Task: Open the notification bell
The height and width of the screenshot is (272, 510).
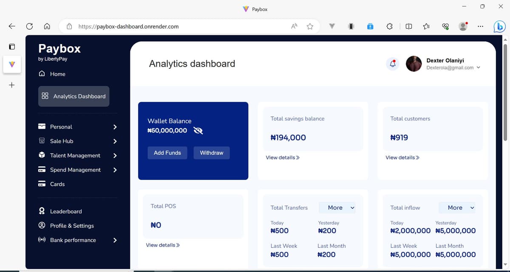Action: [x=392, y=63]
